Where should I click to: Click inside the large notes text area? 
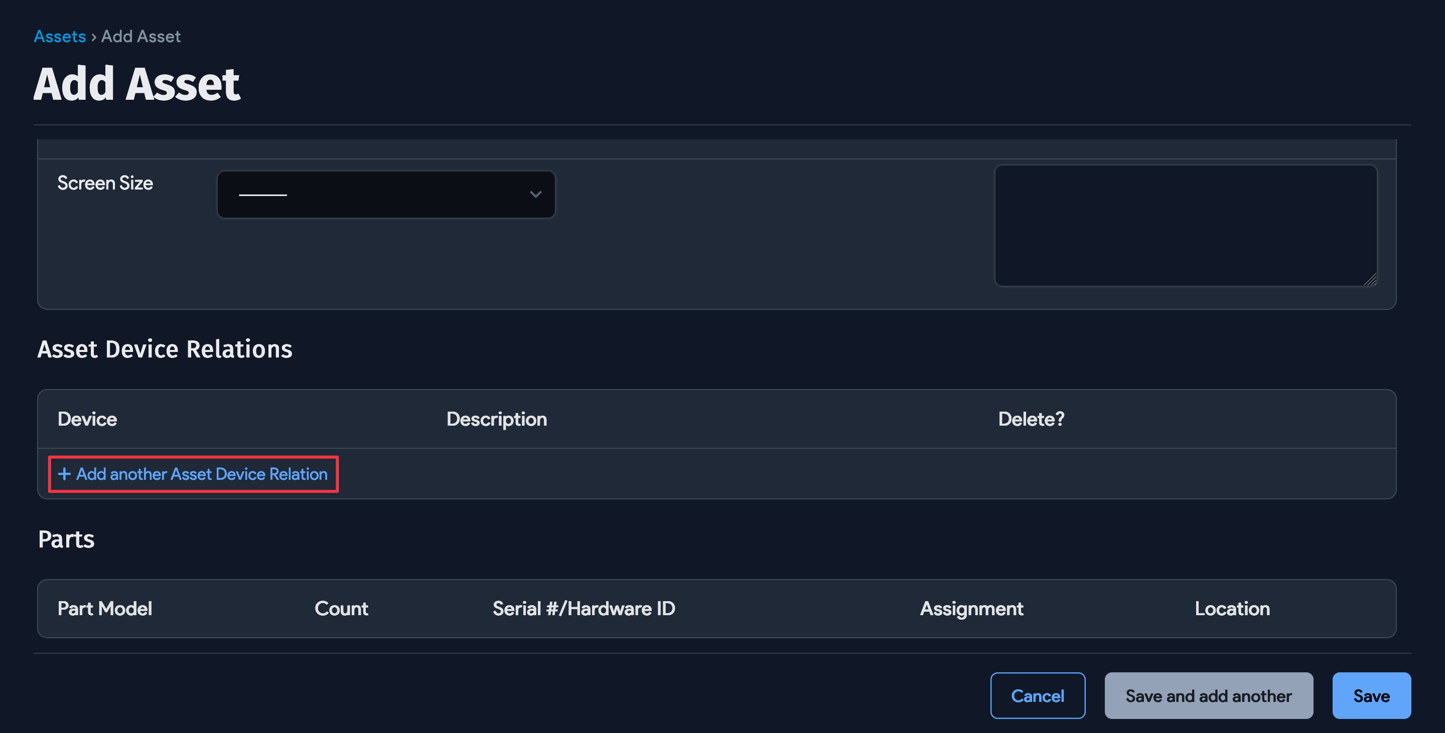(1185, 224)
